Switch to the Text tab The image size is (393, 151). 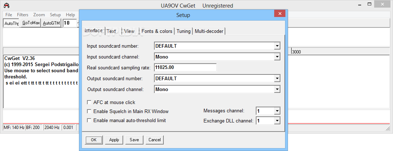(111, 31)
